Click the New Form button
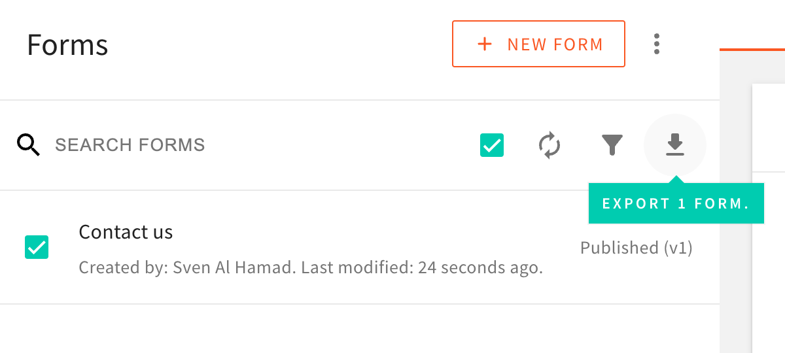 pos(538,44)
